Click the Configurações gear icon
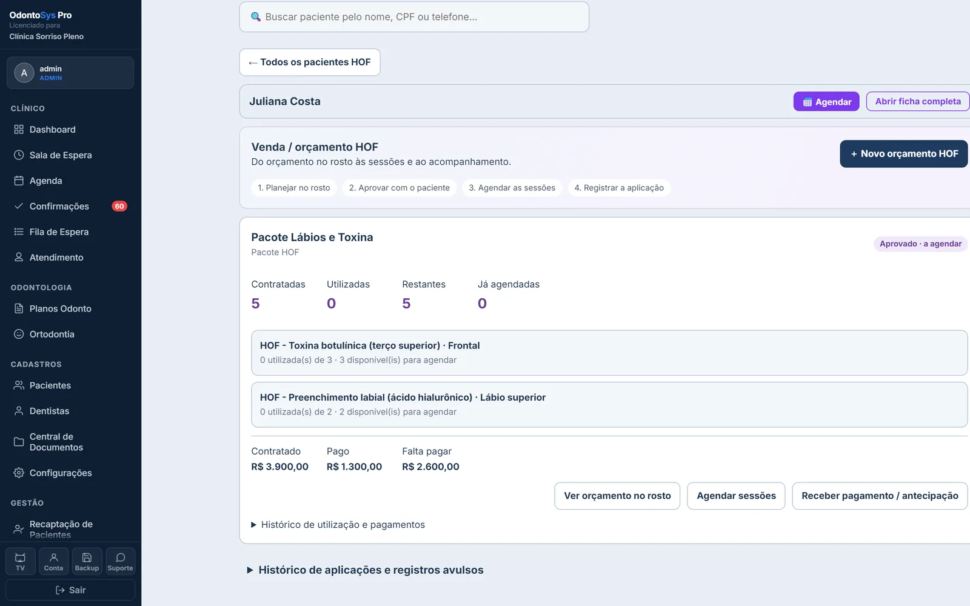This screenshot has height=606, width=970. (19, 473)
